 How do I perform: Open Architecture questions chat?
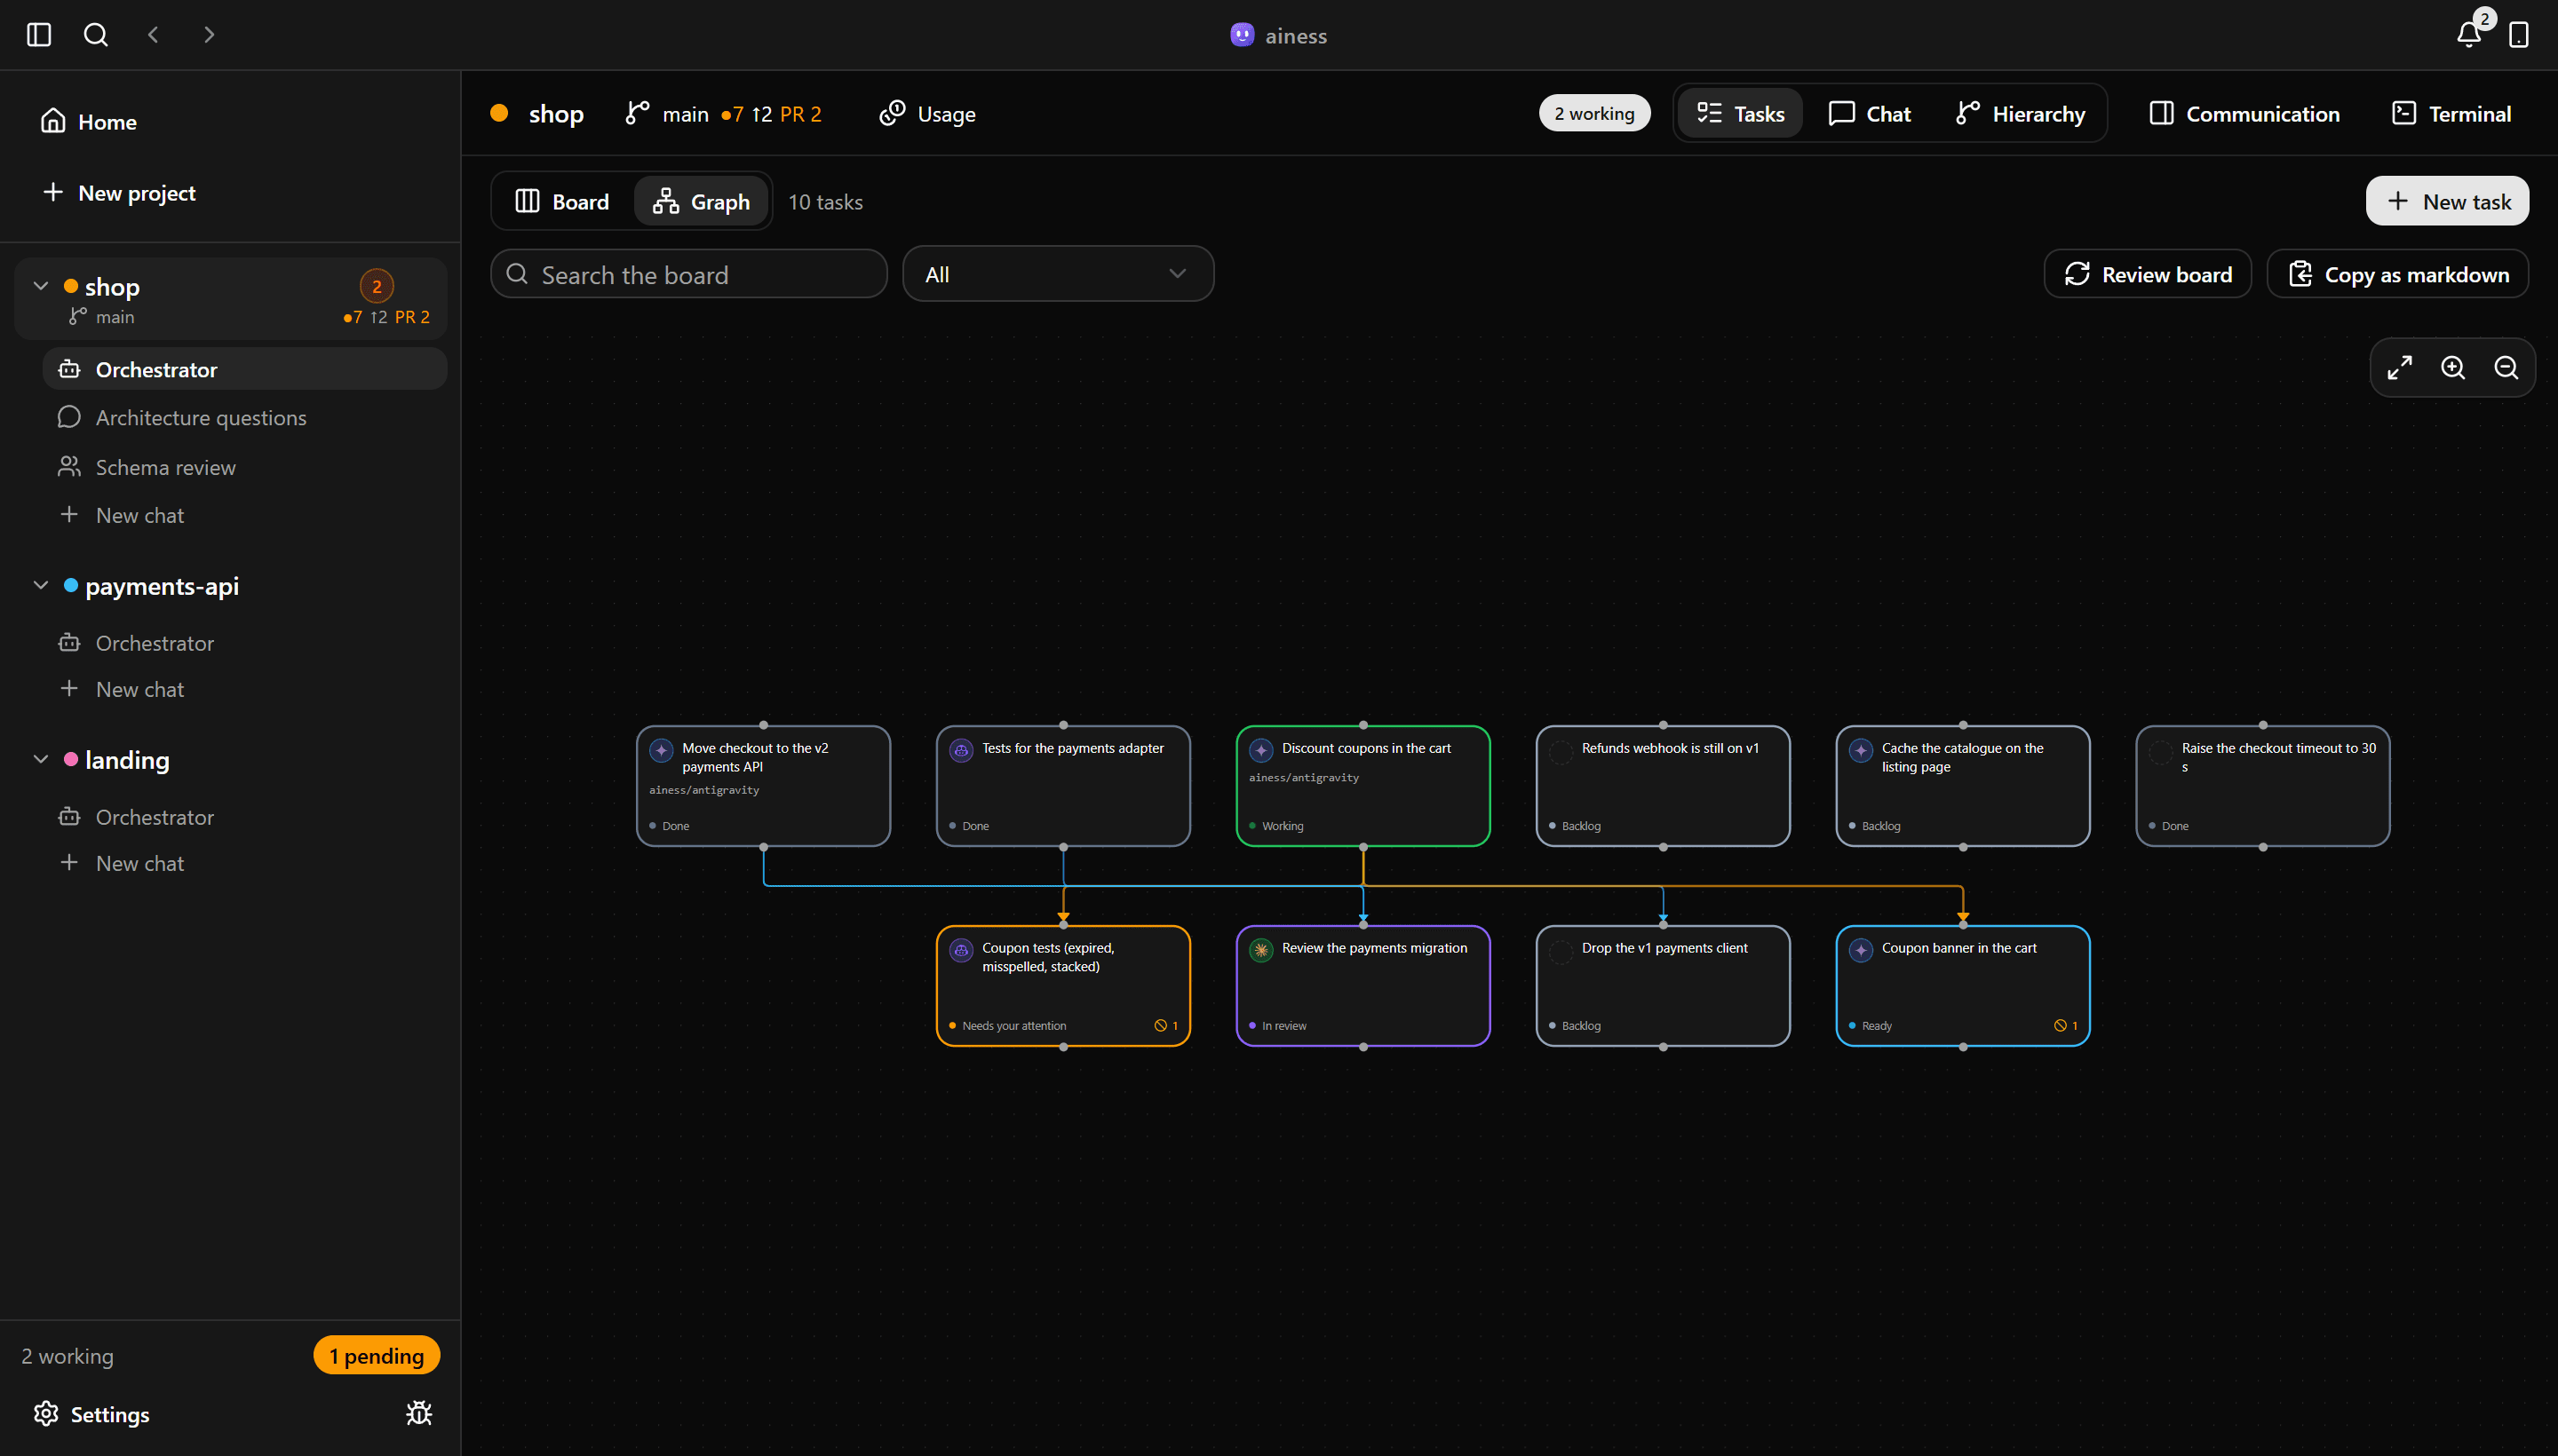click(244, 418)
